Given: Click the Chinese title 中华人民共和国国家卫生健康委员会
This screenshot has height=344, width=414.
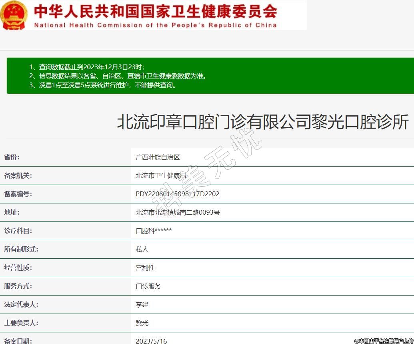Looking at the screenshot, I should pos(155,11).
